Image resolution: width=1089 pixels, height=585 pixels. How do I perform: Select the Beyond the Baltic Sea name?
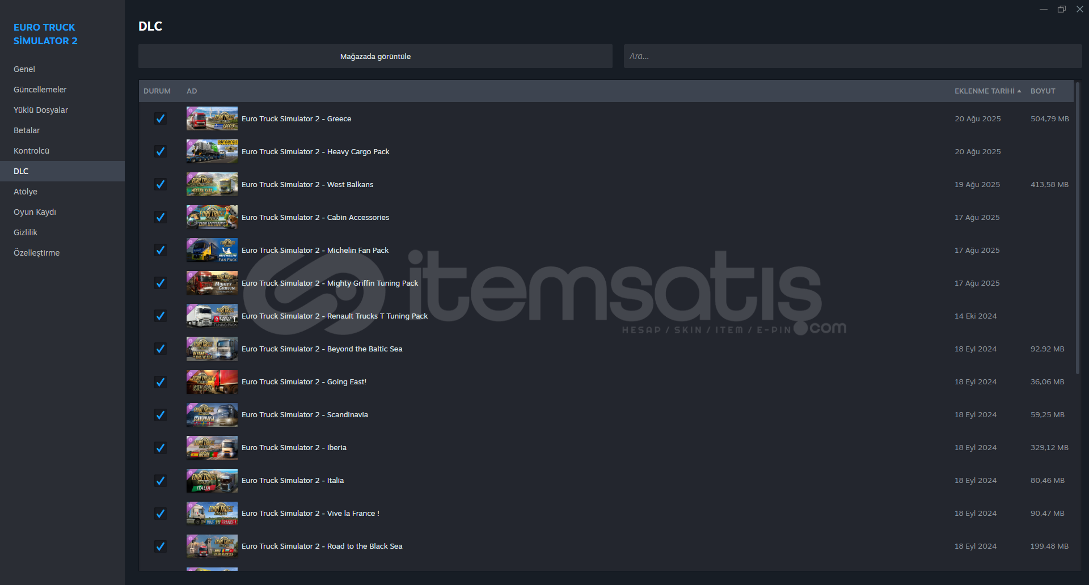(322, 349)
